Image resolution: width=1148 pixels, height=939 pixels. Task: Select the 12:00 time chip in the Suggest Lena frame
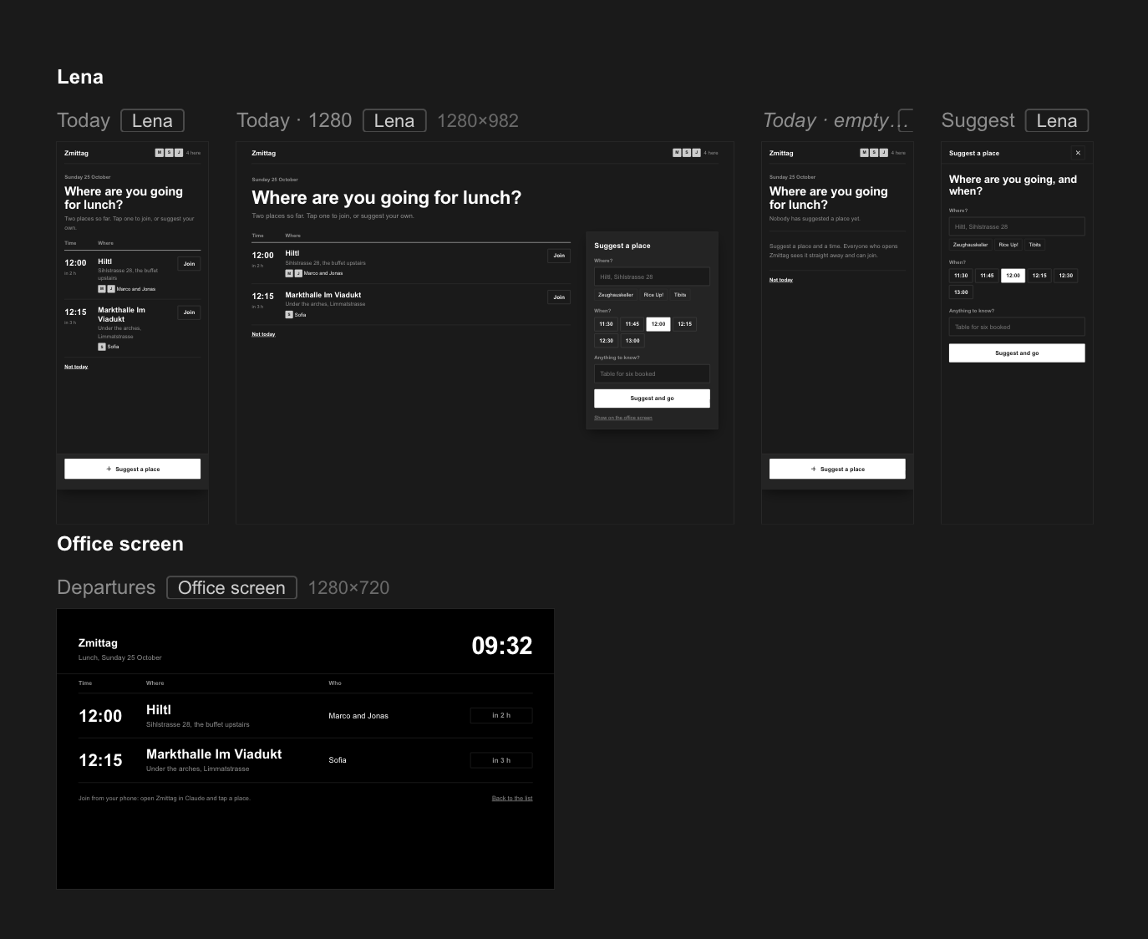coord(1013,276)
